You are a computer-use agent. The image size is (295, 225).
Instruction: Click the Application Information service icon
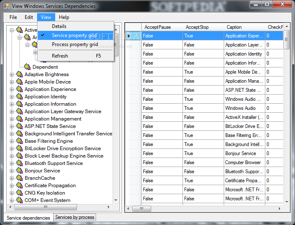pyautogui.click(x=19, y=104)
